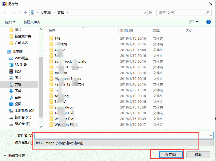Click the 取消 button
Screen dimensions: 216x161
tap(198, 155)
